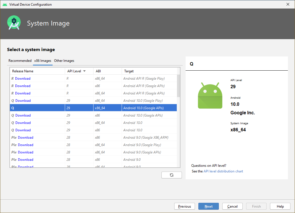Sort by API Level column arrow

84,71
